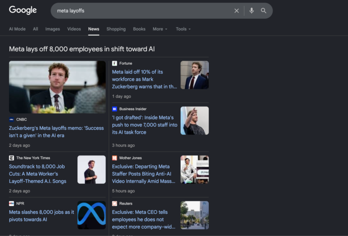The image size is (348, 236).
Task: Open the Shopping tab
Action: [x=116, y=29]
